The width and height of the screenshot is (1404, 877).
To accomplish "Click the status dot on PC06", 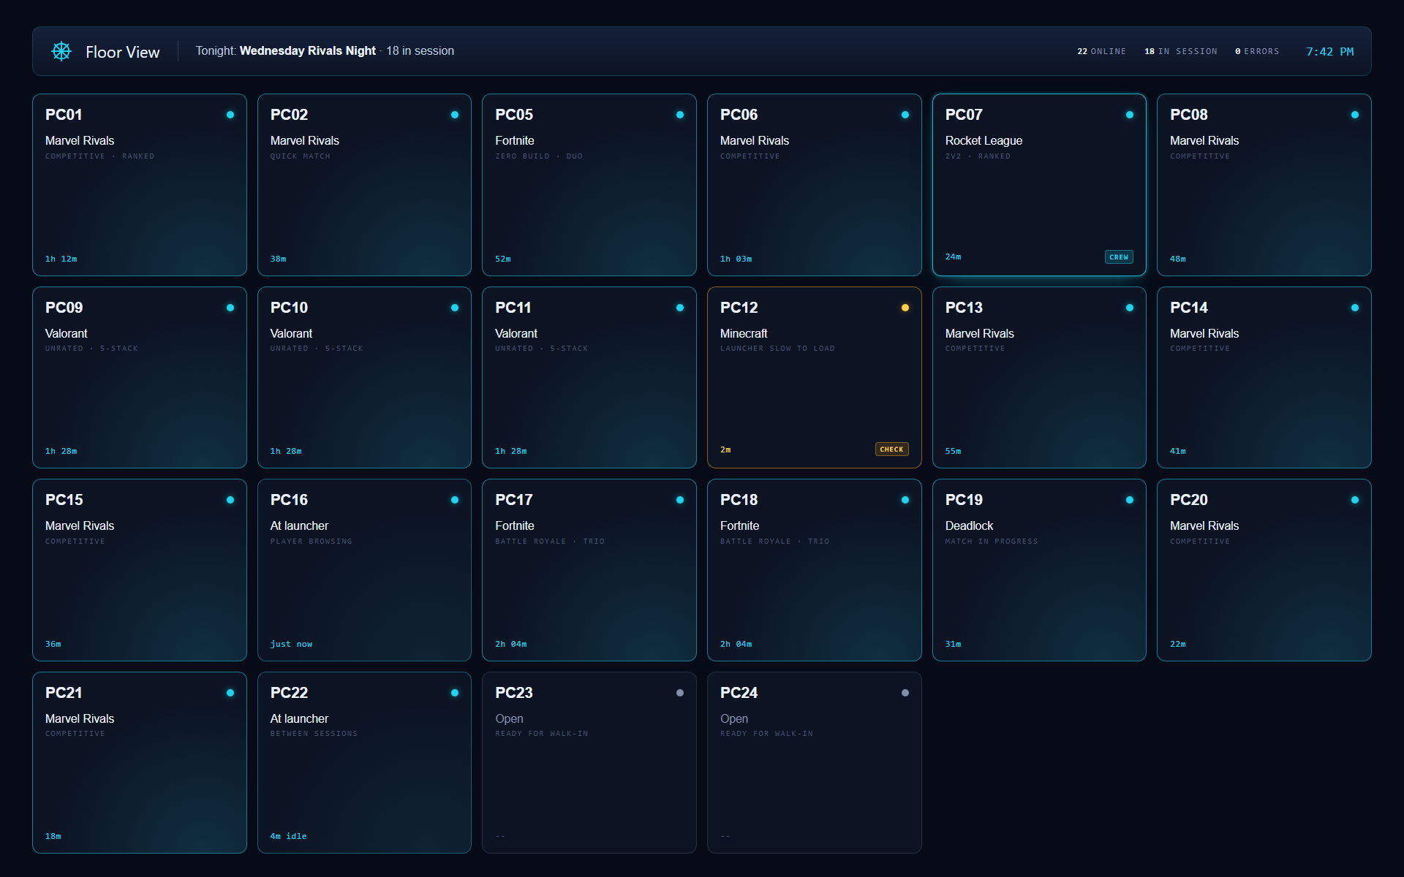I will pyautogui.click(x=905, y=115).
